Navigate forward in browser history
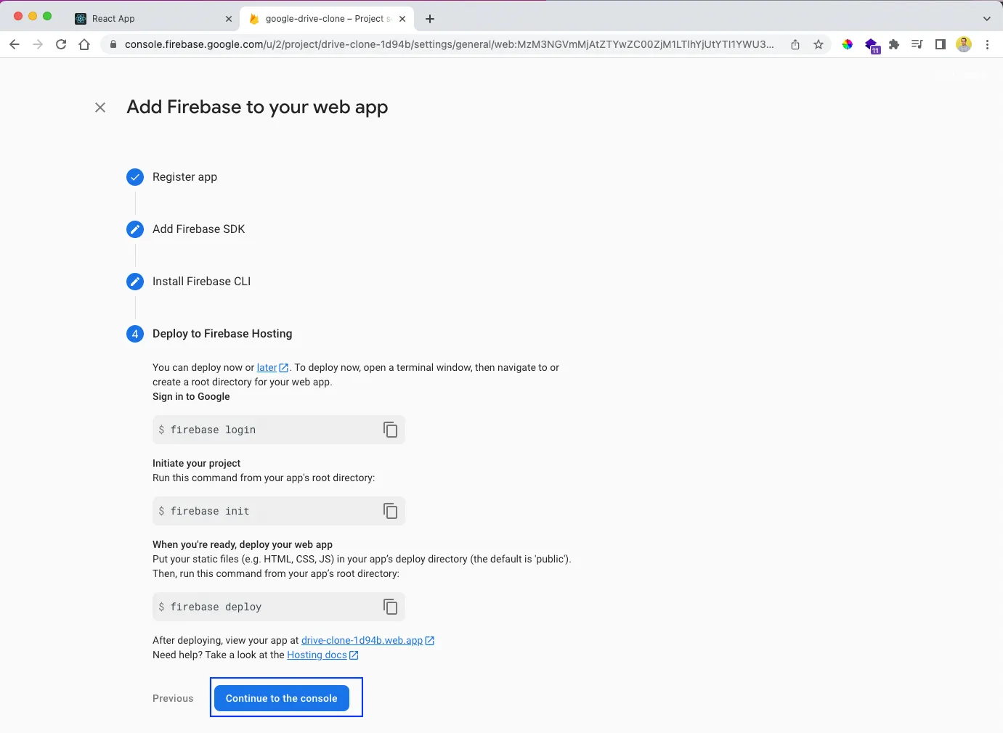The height and width of the screenshot is (733, 1003). tap(38, 44)
